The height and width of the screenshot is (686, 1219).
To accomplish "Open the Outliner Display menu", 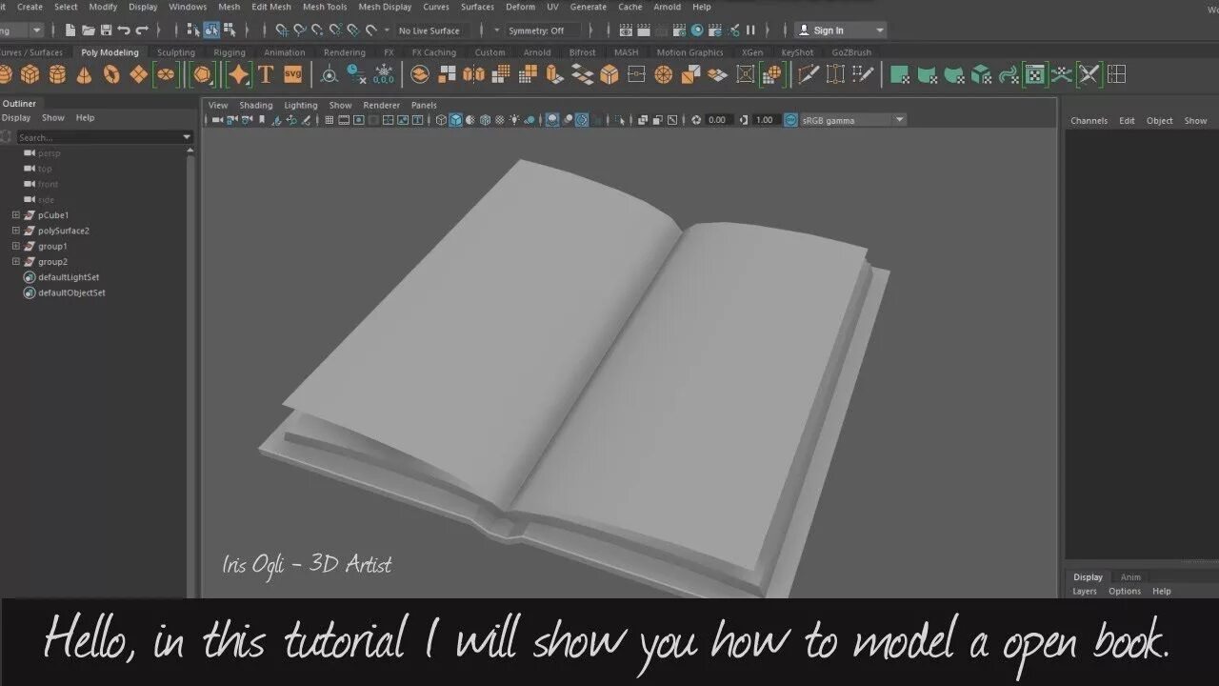I will tap(16, 118).
